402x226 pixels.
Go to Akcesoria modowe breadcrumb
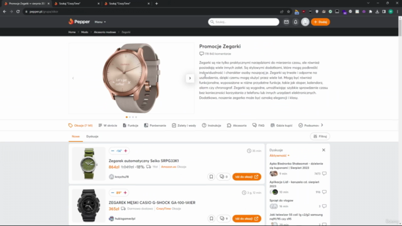[105, 32]
